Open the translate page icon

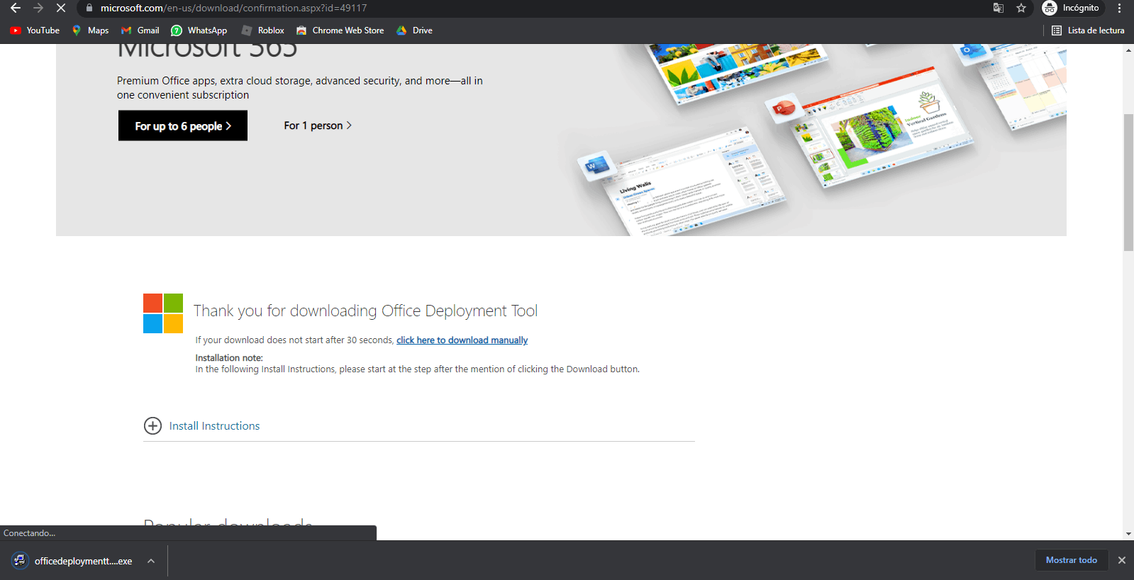[x=999, y=8]
